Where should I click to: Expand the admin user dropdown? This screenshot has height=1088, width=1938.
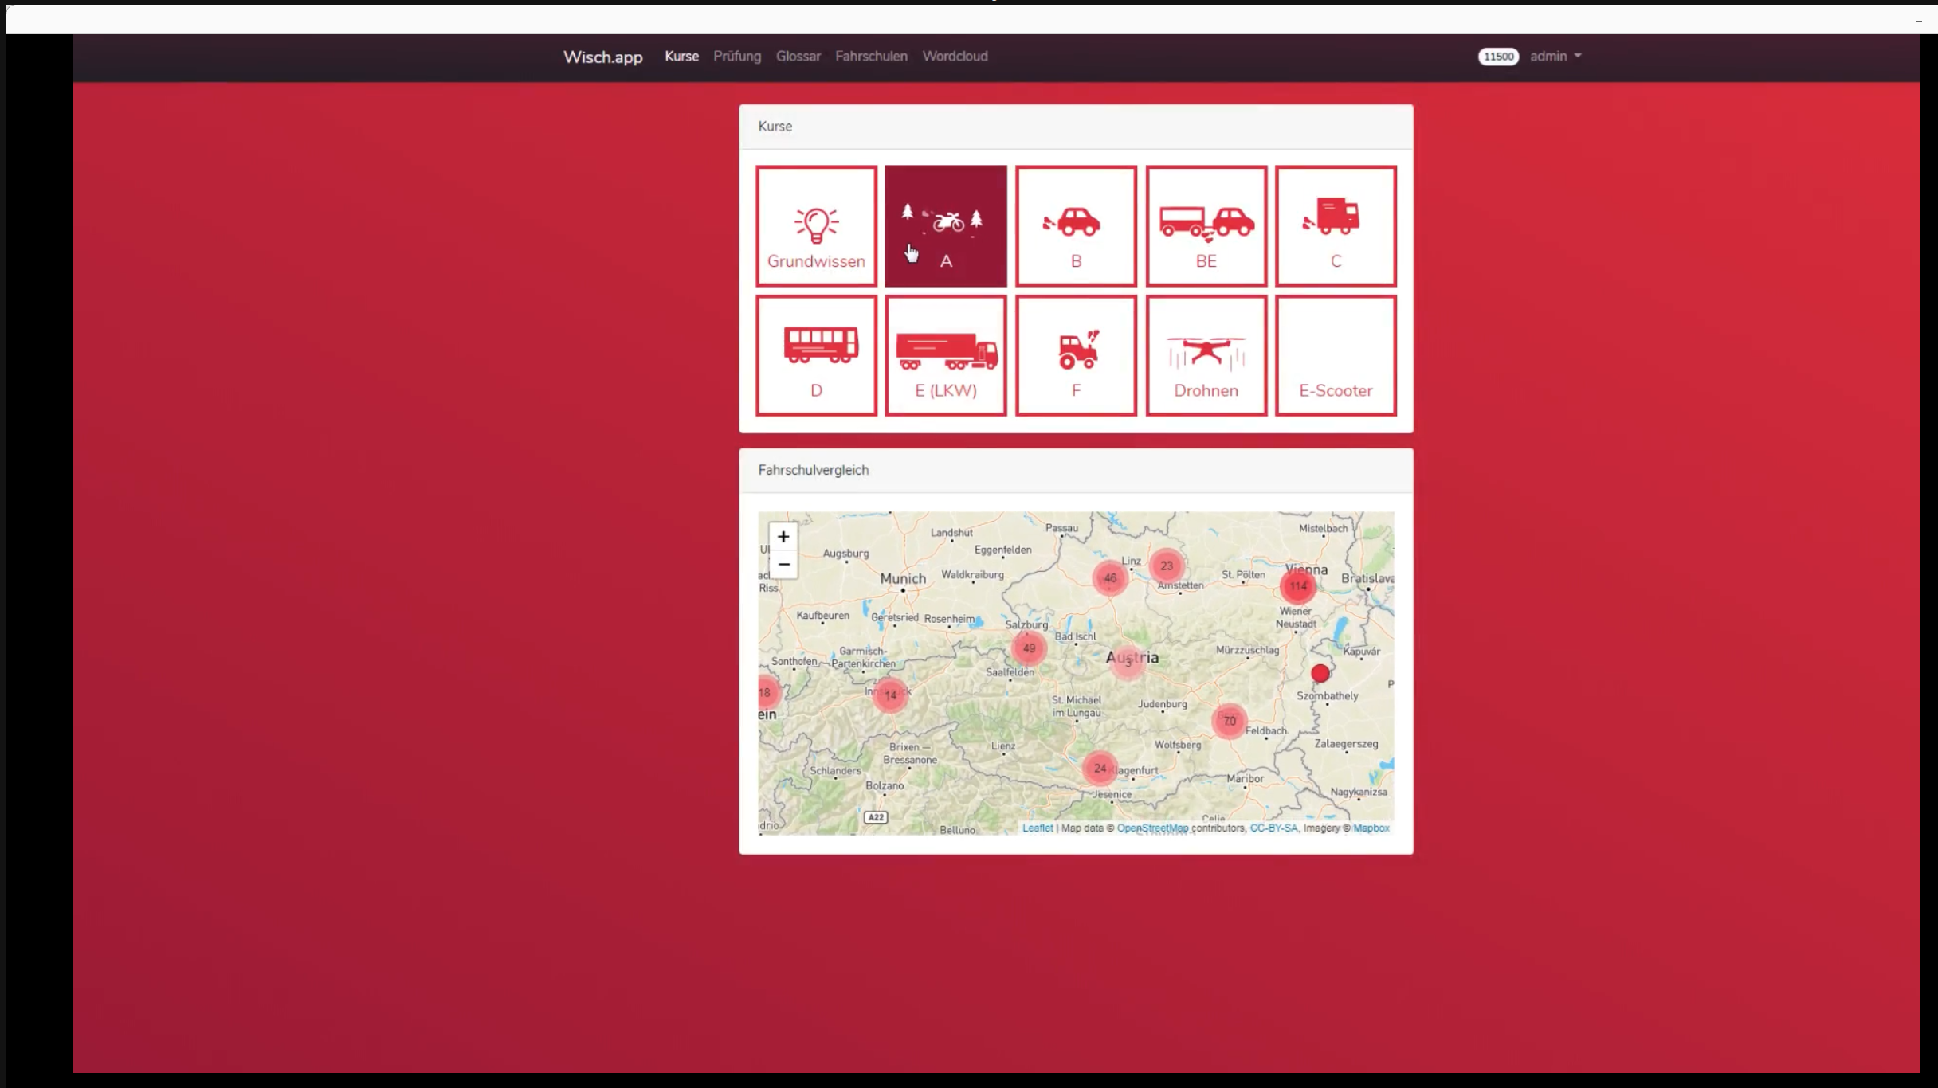pos(1555,57)
